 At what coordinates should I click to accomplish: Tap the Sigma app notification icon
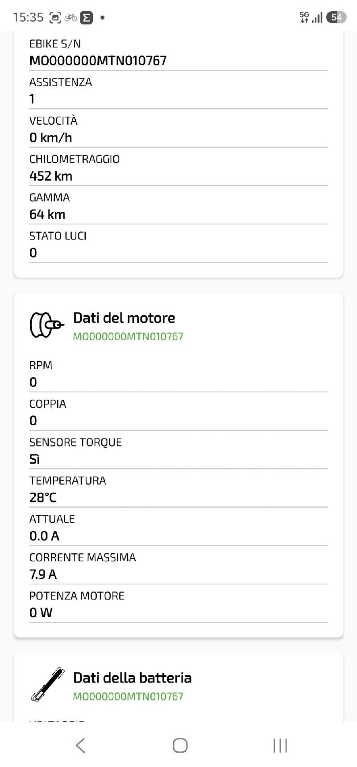click(87, 17)
